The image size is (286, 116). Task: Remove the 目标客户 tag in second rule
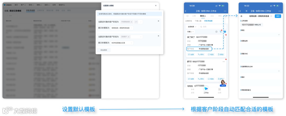click(129, 37)
